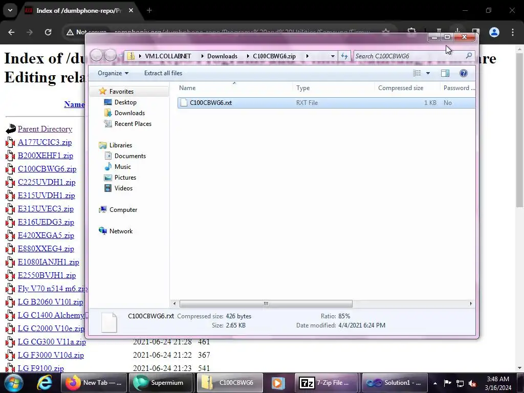
Task: Click the Explorer back navigation button
Action: coord(96,55)
